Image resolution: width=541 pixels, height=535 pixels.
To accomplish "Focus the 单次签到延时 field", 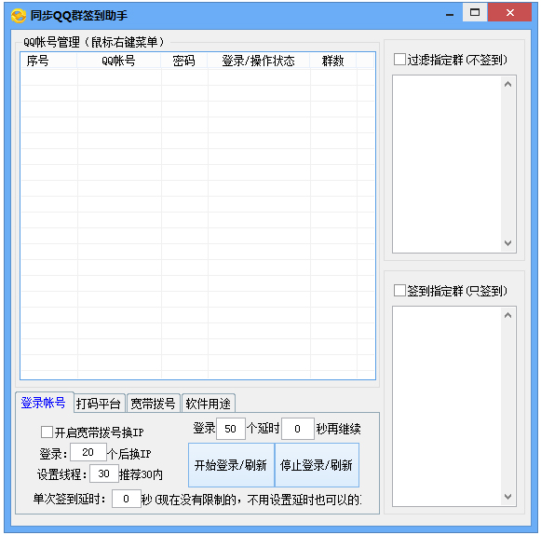I will point(127,499).
